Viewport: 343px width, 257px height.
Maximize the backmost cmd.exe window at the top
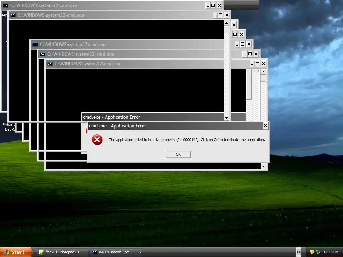(x=213, y=5)
